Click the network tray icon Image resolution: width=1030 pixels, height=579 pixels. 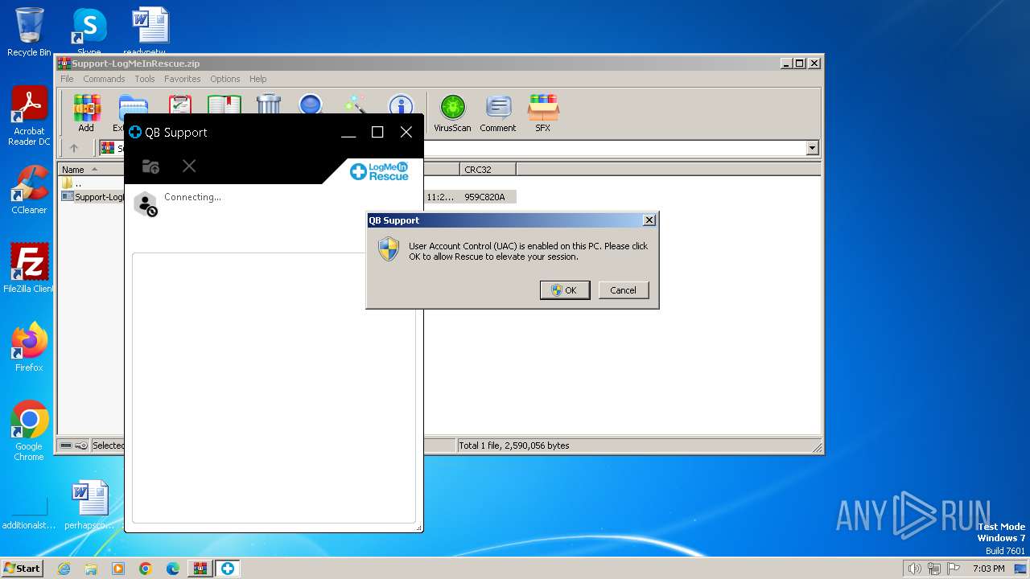[934, 569]
